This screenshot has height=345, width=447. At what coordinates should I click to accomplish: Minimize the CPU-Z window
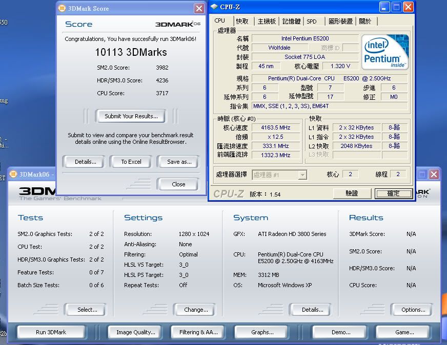coord(384,7)
